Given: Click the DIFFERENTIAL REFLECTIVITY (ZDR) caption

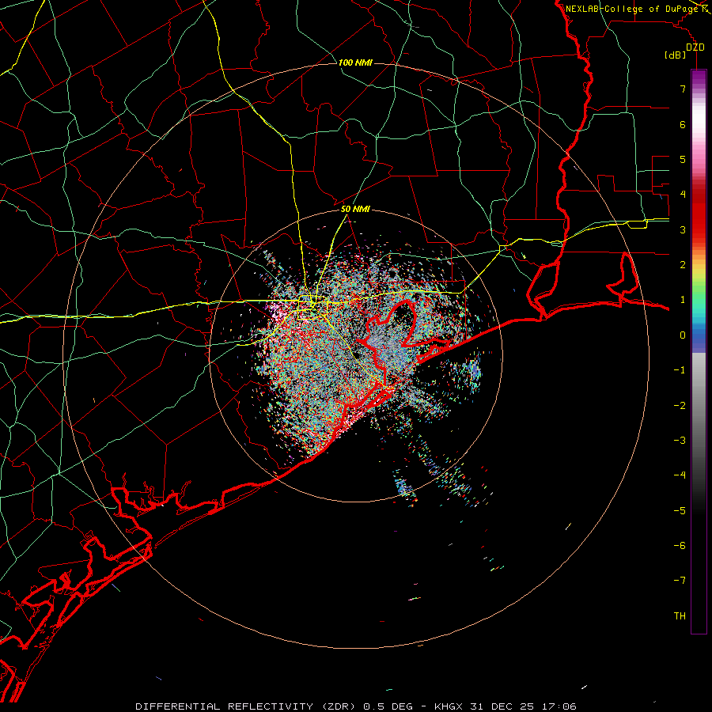Looking at the screenshot, I should (247, 706).
